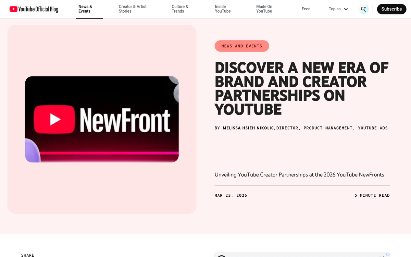Click the article headline about brand partnerships

pyautogui.click(x=301, y=88)
